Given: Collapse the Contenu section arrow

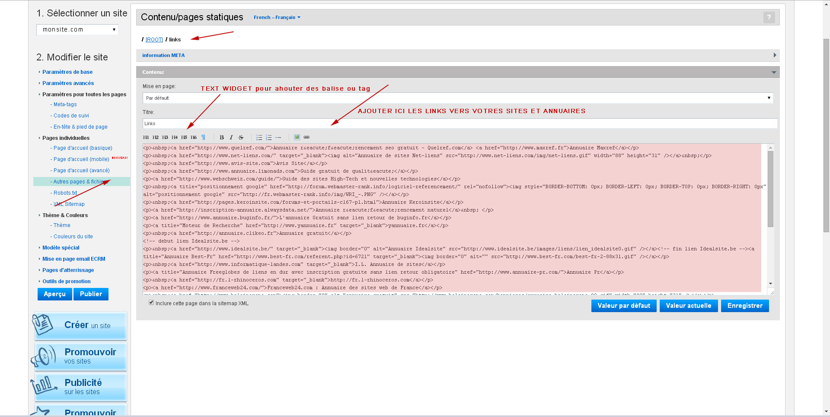Looking at the screenshot, I should point(774,72).
